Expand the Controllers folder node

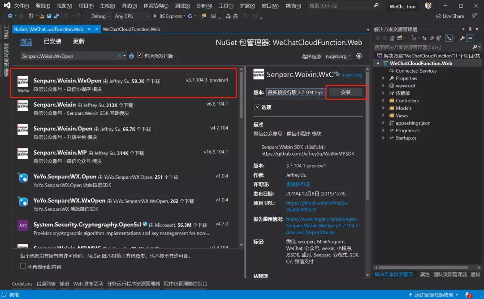(383, 100)
